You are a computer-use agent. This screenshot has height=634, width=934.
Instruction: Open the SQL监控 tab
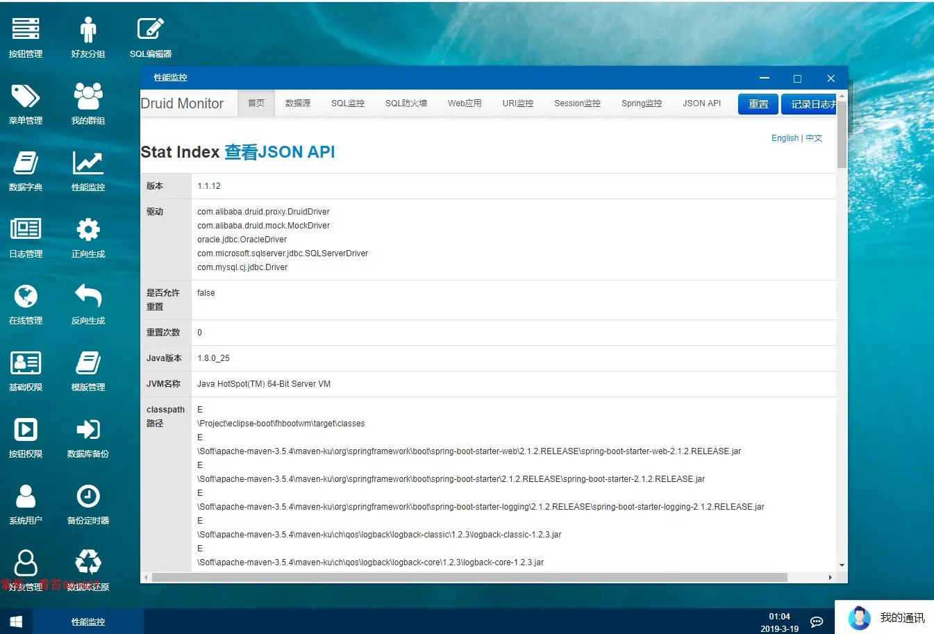(x=348, y=103)
